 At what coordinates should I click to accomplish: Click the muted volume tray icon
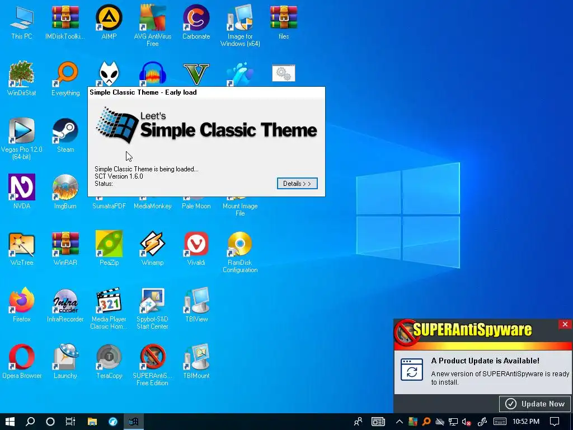[466, 422]
